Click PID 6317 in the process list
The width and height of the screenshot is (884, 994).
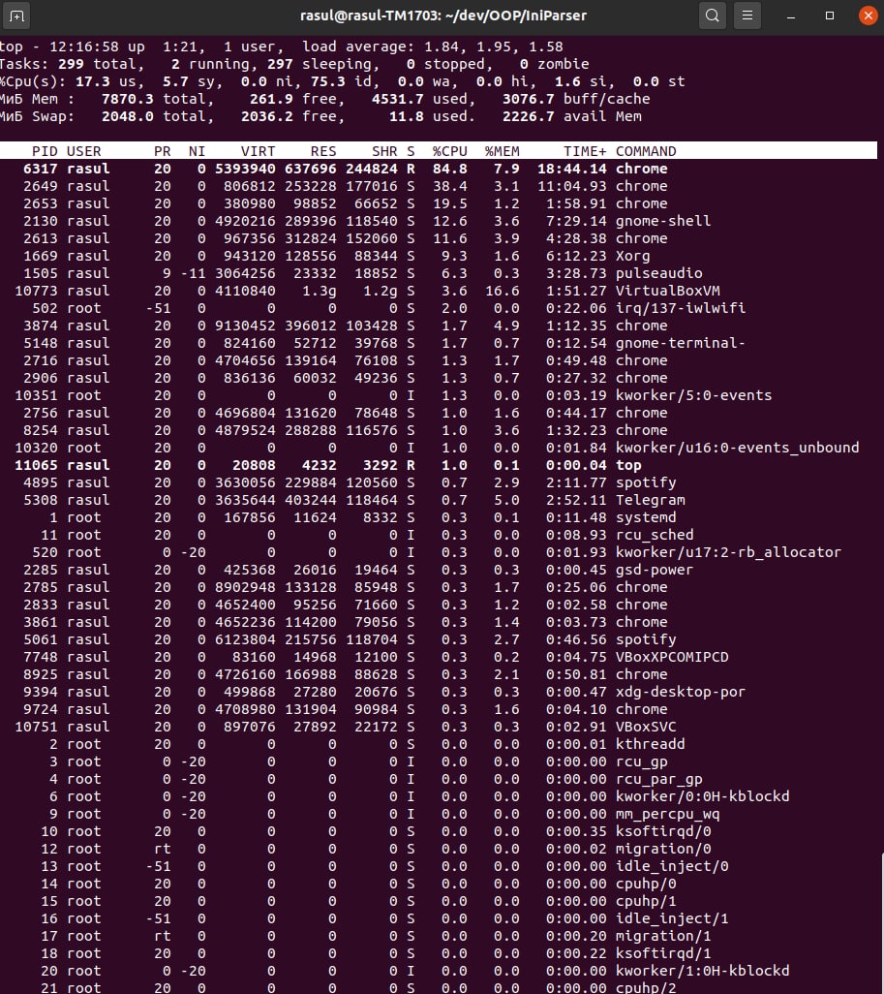[x=41, y=169]
